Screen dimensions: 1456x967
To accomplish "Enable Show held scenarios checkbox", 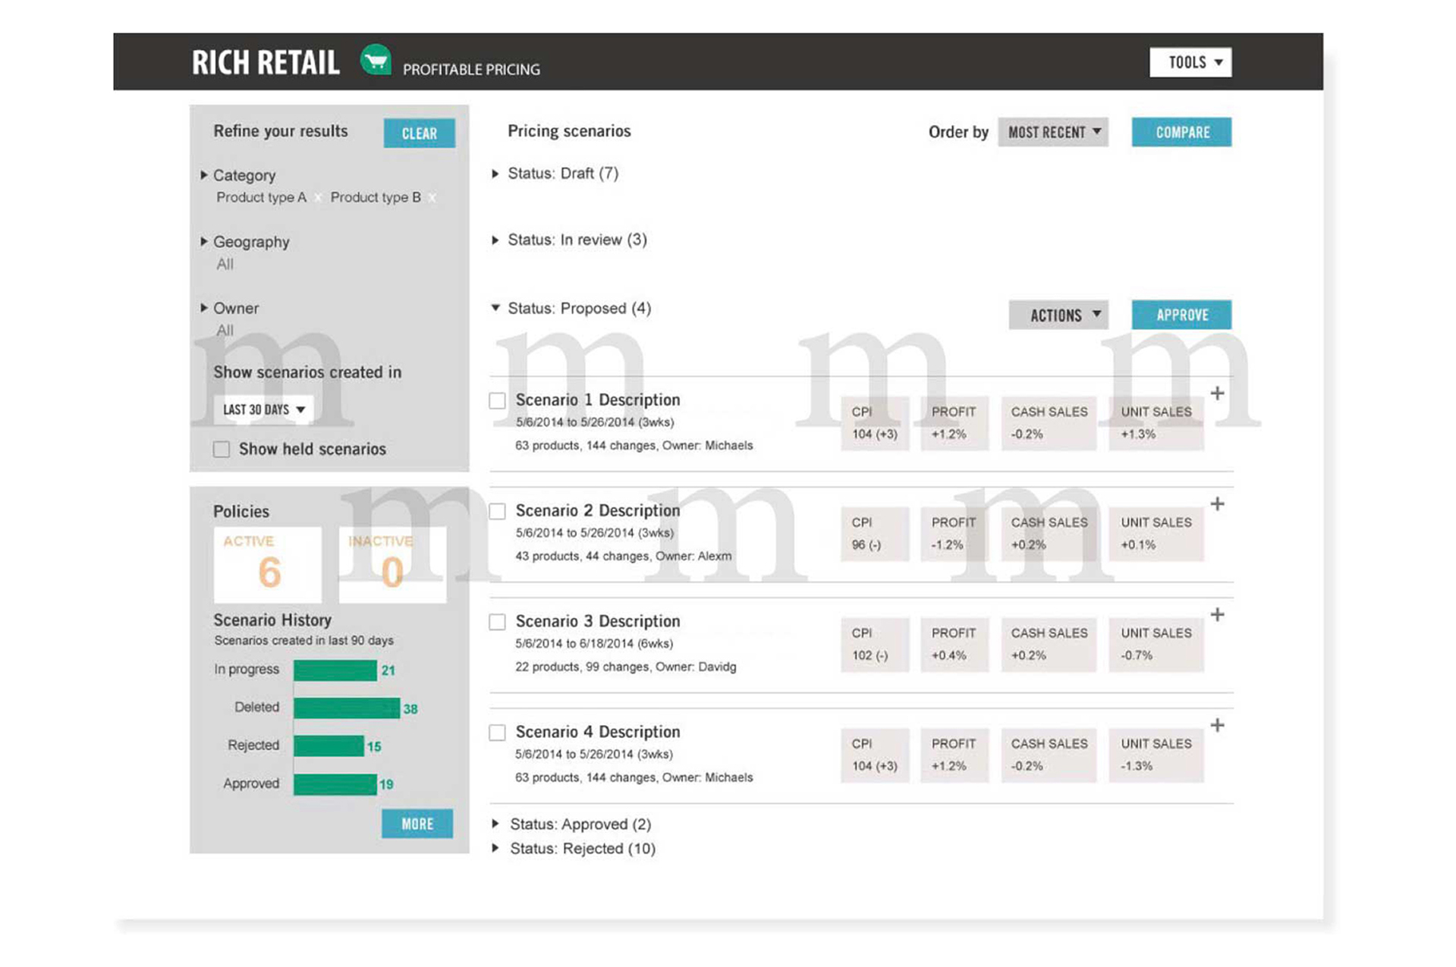I will [222, 450].
